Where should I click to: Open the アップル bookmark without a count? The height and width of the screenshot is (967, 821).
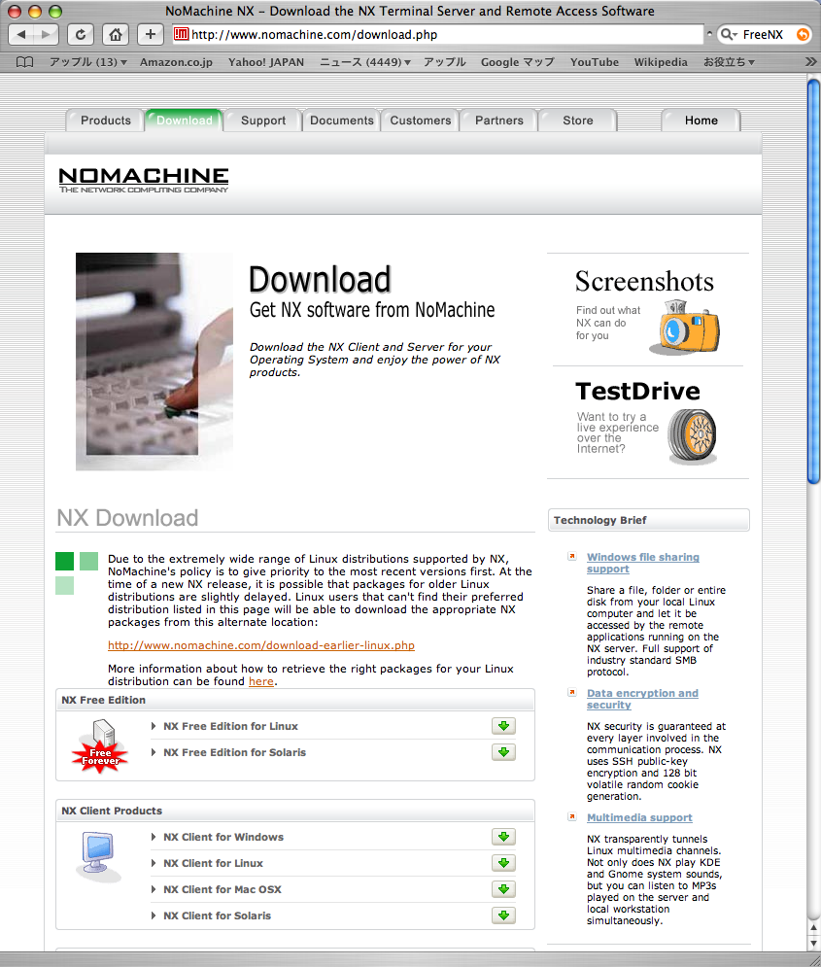pyautogui.click(x=444, y=62)
